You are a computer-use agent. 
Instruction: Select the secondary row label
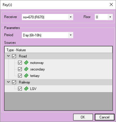tap(37, 69)
